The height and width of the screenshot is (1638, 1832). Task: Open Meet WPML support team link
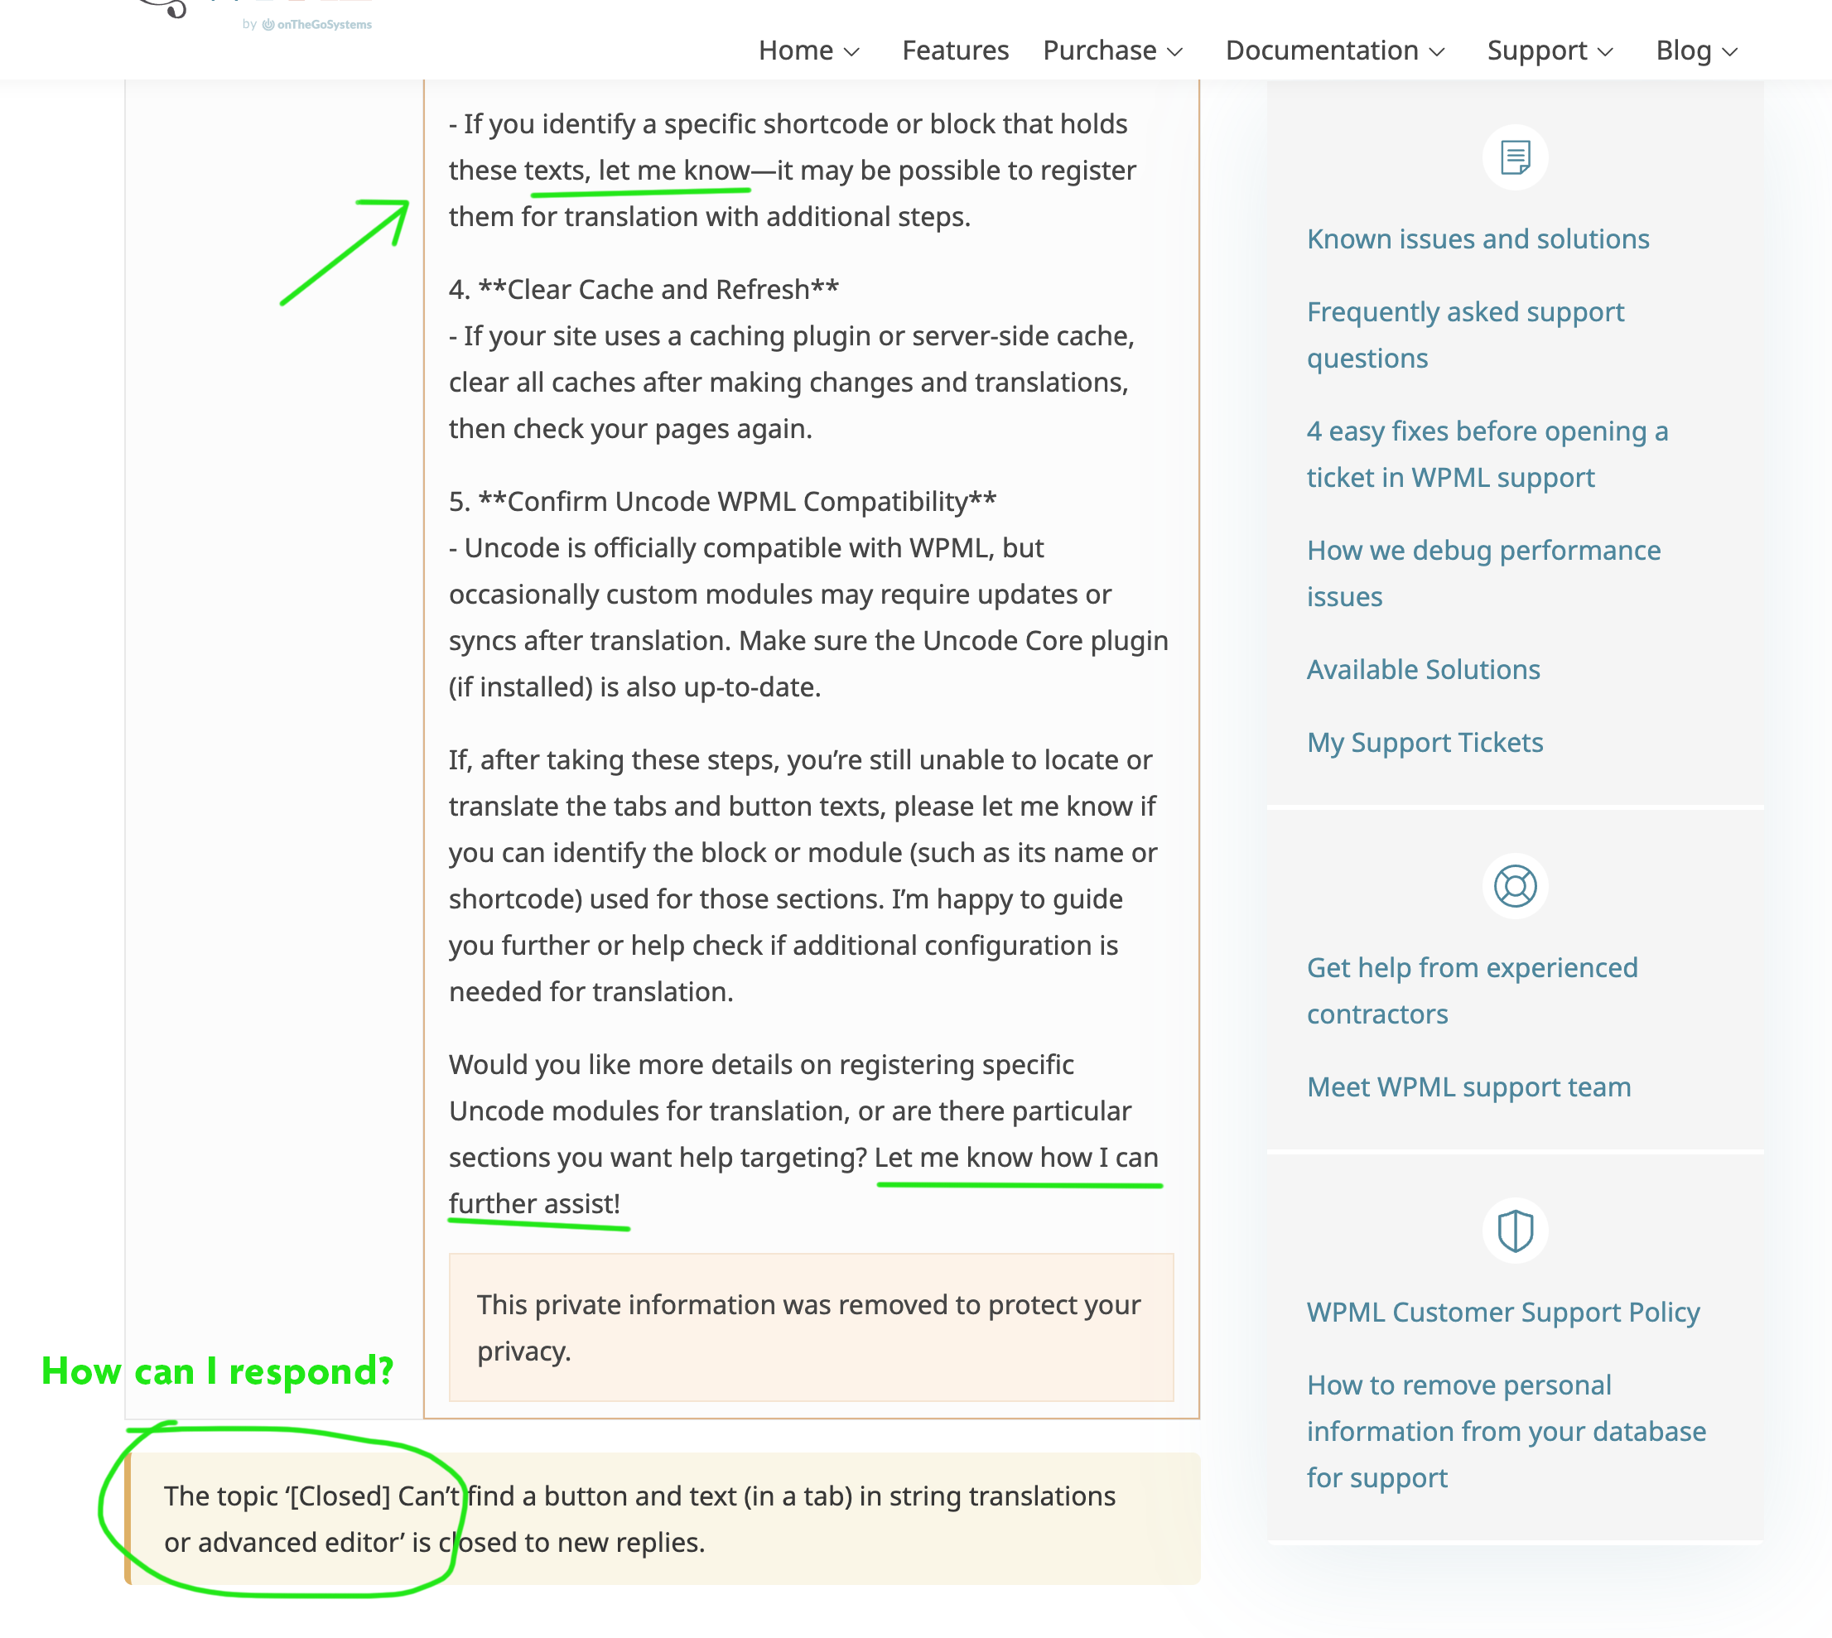point(1468,1087)
